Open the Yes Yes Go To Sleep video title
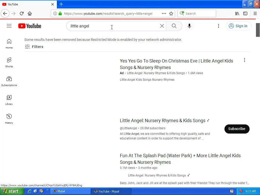The image size is (260, 195). click(x=176, y=64)
